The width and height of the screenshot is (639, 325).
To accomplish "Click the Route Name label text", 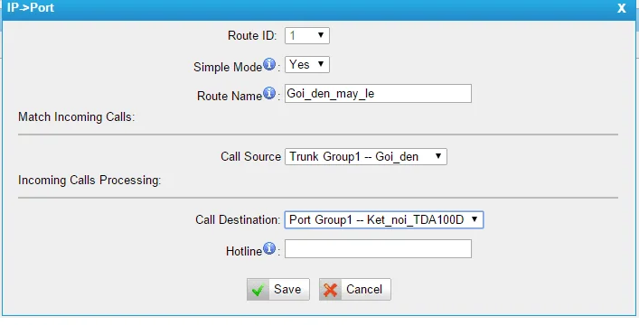I will [230, 96].
